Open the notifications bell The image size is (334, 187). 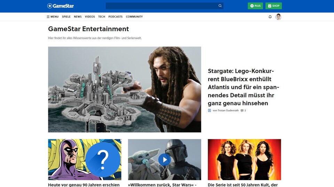tap(270, 17)
